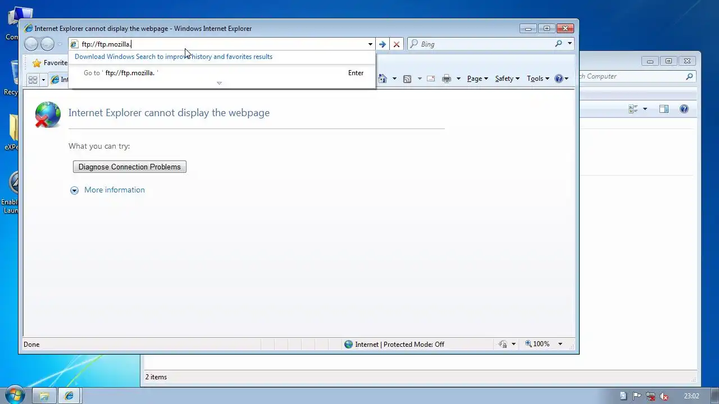
Task: Open the tab list dropdown arrow
Action: (43, 80)
